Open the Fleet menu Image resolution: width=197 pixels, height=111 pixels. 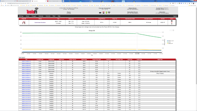pos(54,16)
